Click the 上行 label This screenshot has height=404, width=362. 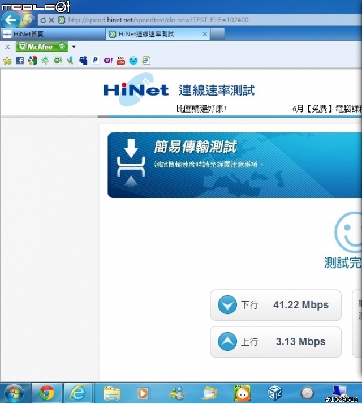pyautogui.click(x=249, y=342)
